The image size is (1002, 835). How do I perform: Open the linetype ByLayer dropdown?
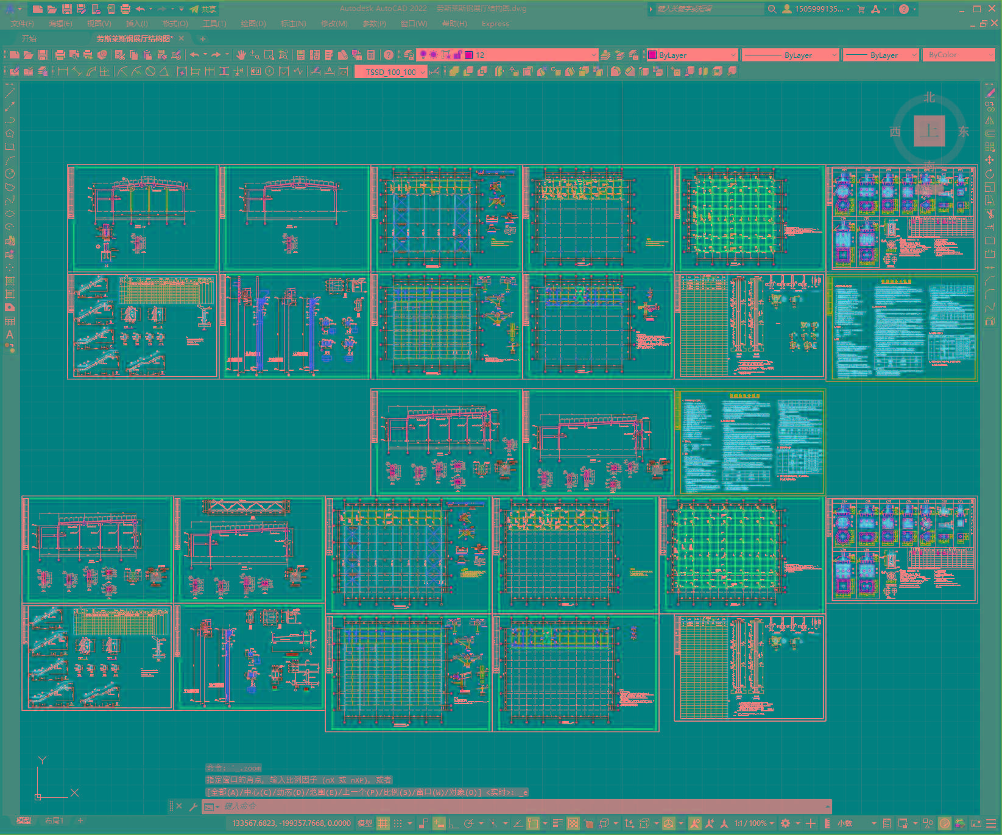click(x=790, y=55)
